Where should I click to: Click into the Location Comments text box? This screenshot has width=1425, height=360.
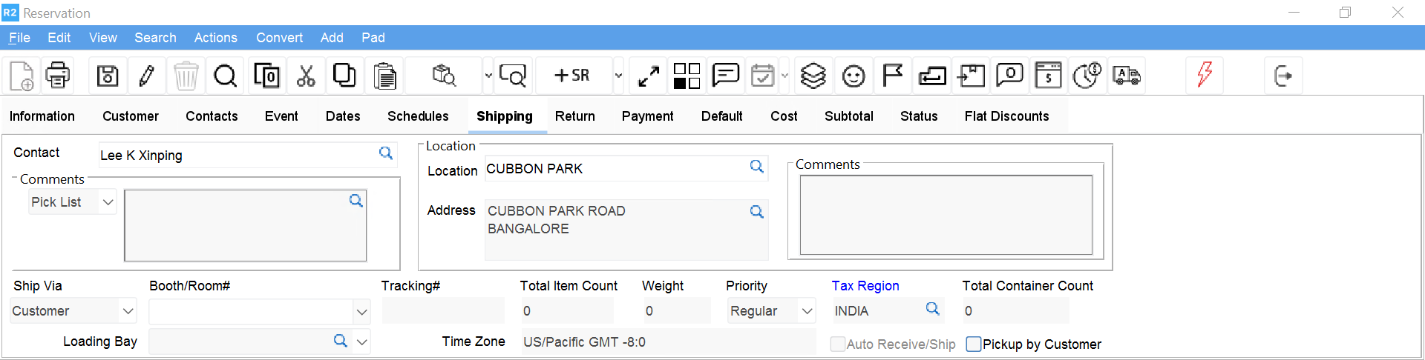pyautogui.click(x=946, y=215)
